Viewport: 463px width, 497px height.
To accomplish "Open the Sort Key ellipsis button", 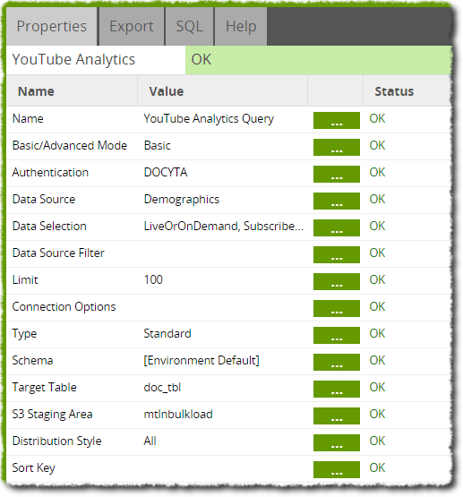I will [337, 470].
